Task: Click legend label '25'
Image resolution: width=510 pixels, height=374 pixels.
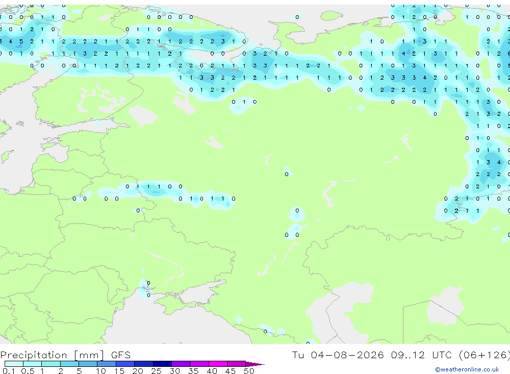Action: coord(156,371)
